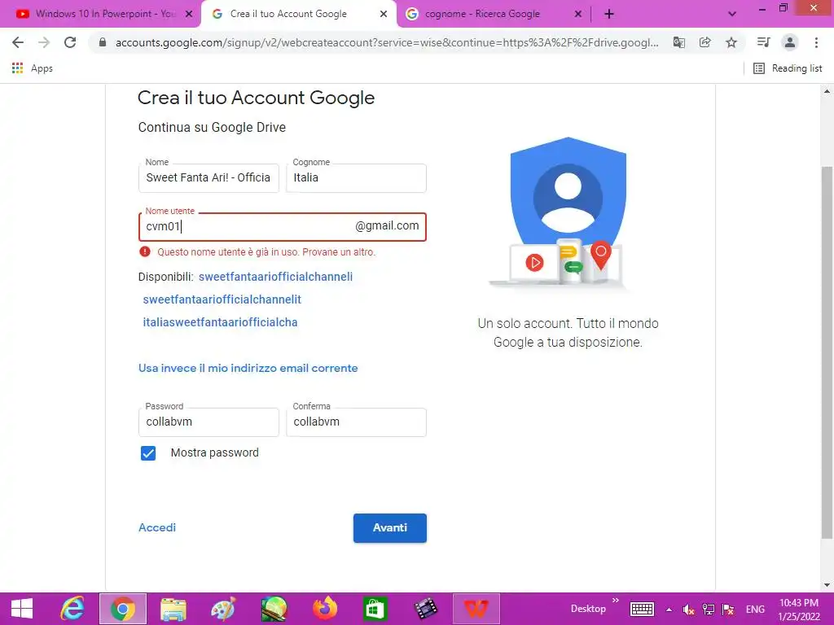Screen dimensions: 834x625
Task: Click the ENG language indicator
Action: pos(755,610)
